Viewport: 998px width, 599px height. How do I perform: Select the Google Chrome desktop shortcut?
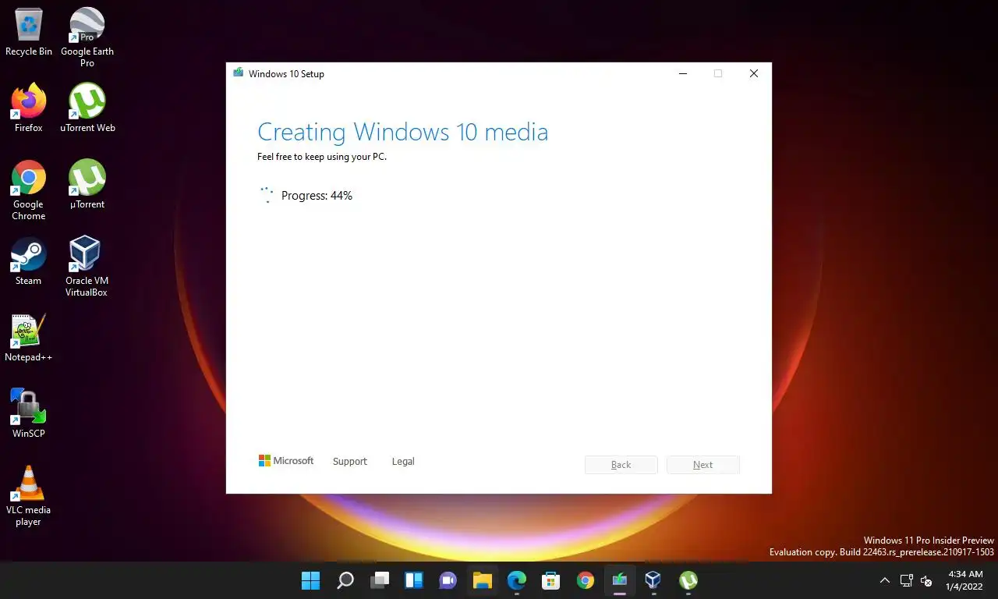29,190
